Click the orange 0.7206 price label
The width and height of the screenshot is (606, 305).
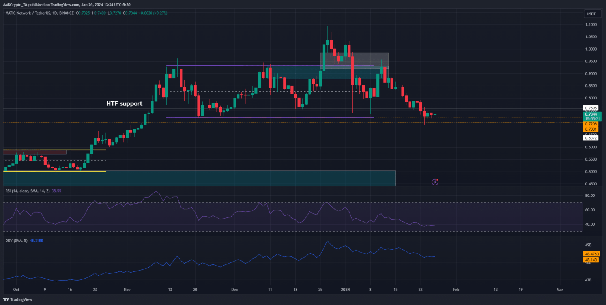(x=590, y=124)
